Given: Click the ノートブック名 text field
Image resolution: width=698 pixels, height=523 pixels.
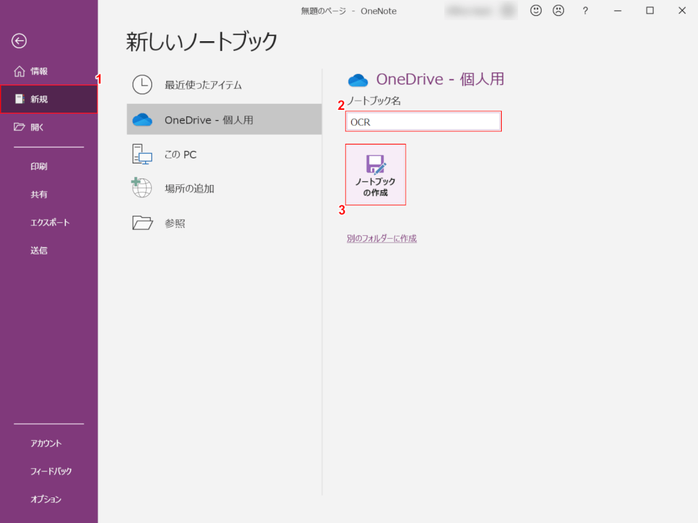Looking at the screenshot, I should (x=423, y=122).
